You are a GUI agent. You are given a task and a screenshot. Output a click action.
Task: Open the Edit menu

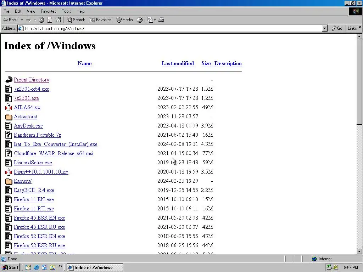tap(18, 11)
